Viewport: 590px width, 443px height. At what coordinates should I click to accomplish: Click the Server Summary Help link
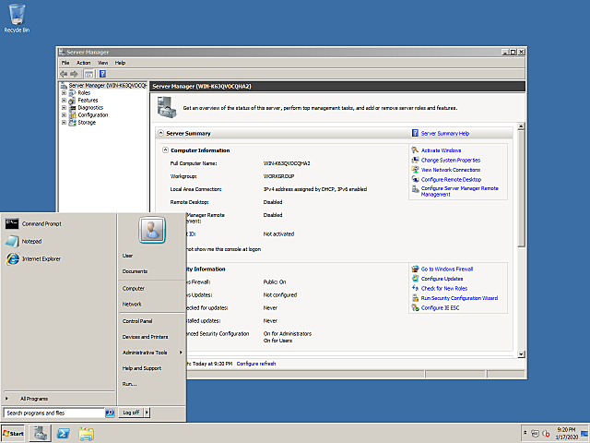[x=445, y=133]
